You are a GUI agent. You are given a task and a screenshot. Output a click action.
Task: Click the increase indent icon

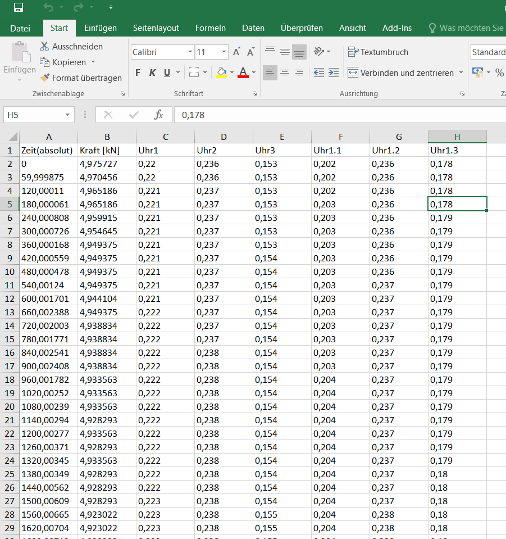tap(334, 73)
